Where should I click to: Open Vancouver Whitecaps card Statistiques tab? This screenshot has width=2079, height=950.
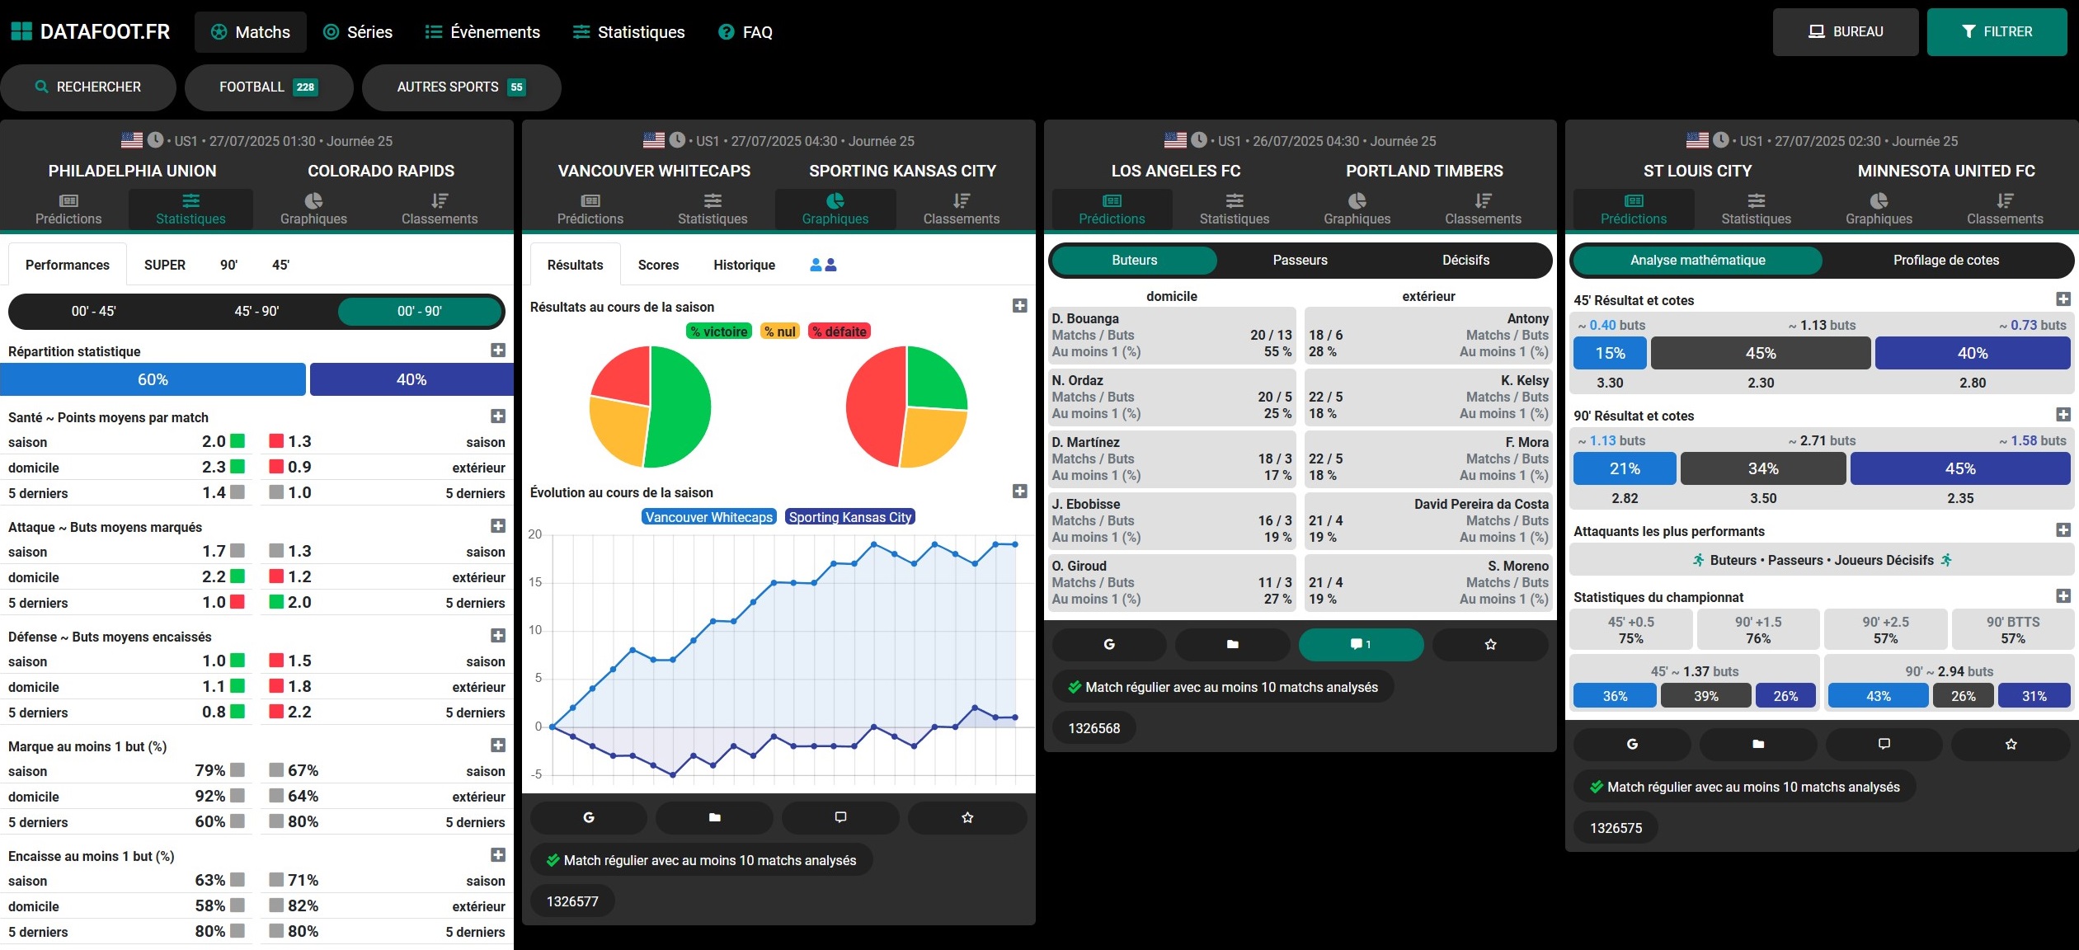click(x=713, y=209)
